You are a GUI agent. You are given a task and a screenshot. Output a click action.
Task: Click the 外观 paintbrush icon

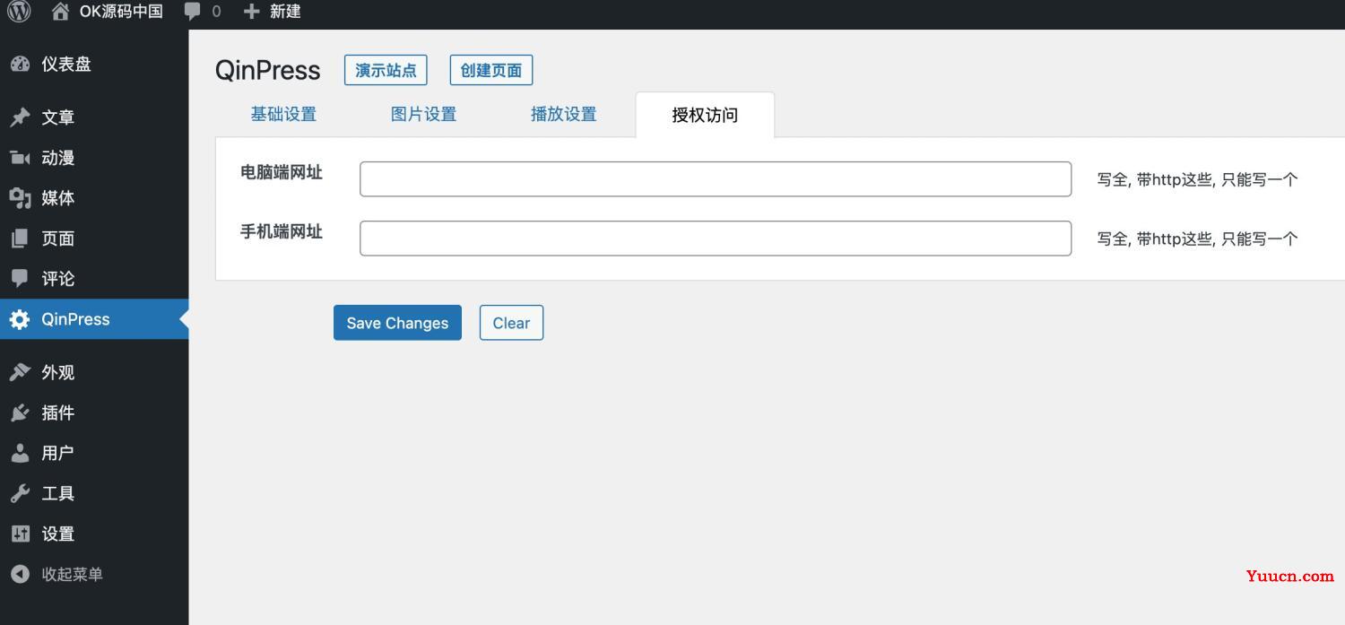coord(20,372)
